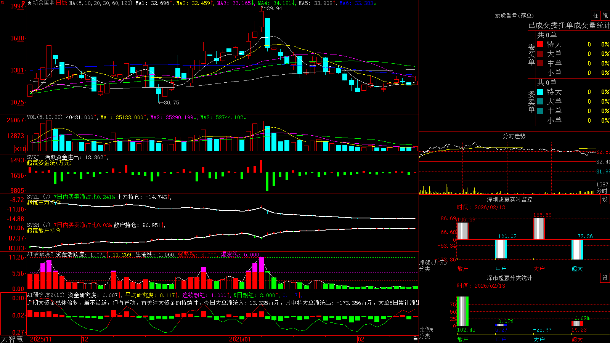Click the 大智慧 logo
The width and height of the screenshot is (610, 343).
pyautogui.click(x=12, y=339)
